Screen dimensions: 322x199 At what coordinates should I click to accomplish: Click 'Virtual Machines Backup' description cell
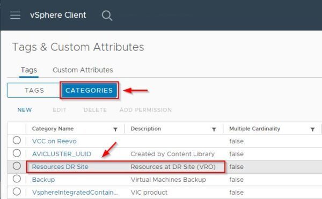coord(168,180)
